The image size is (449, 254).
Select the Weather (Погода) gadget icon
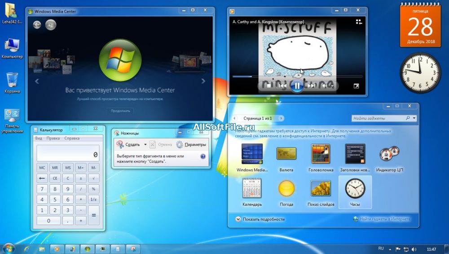(x=286, y=188)
